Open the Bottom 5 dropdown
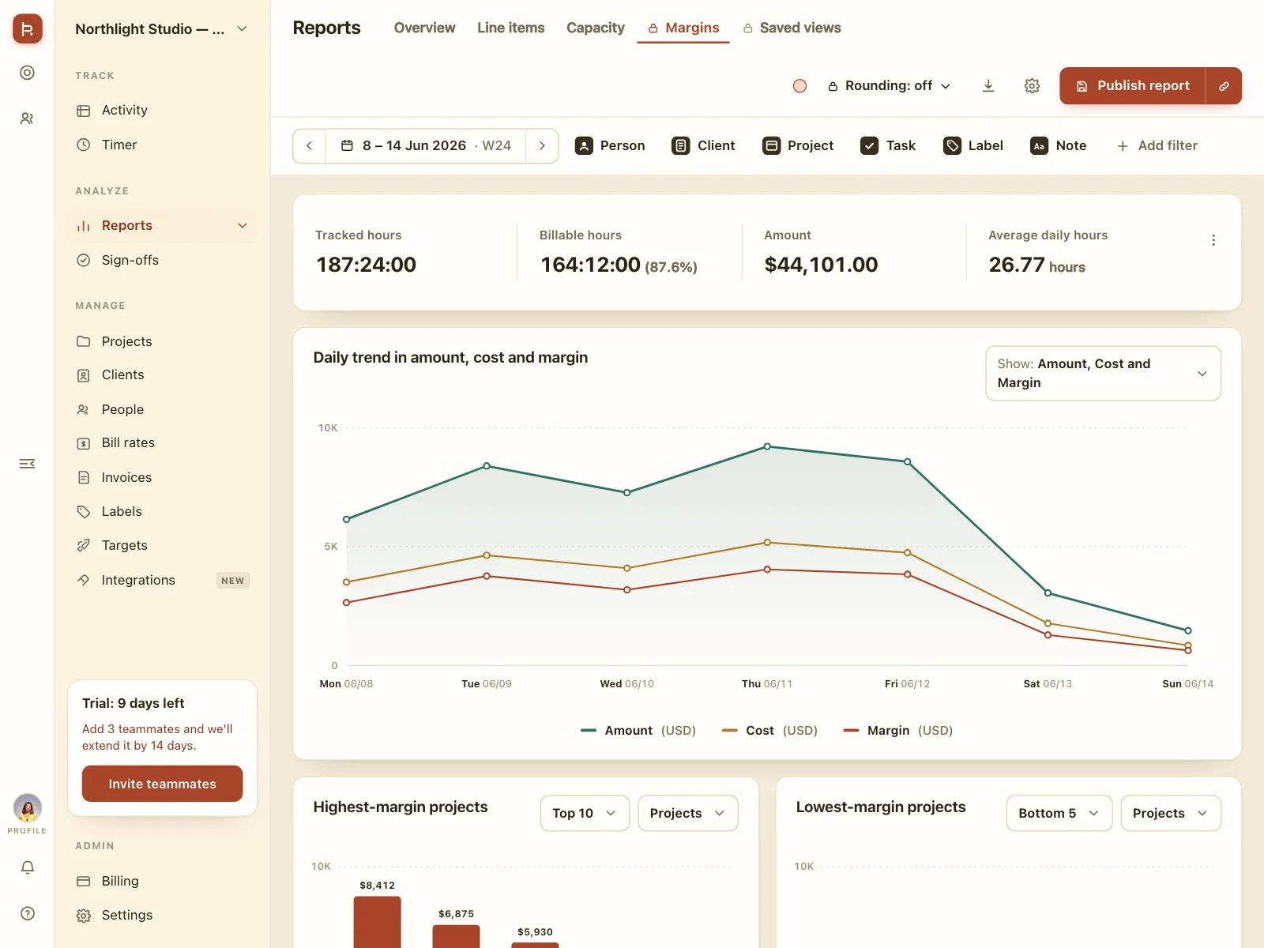Image resolution: width=1264 pixels, height=948 pixels. (x=1059, y=813)
